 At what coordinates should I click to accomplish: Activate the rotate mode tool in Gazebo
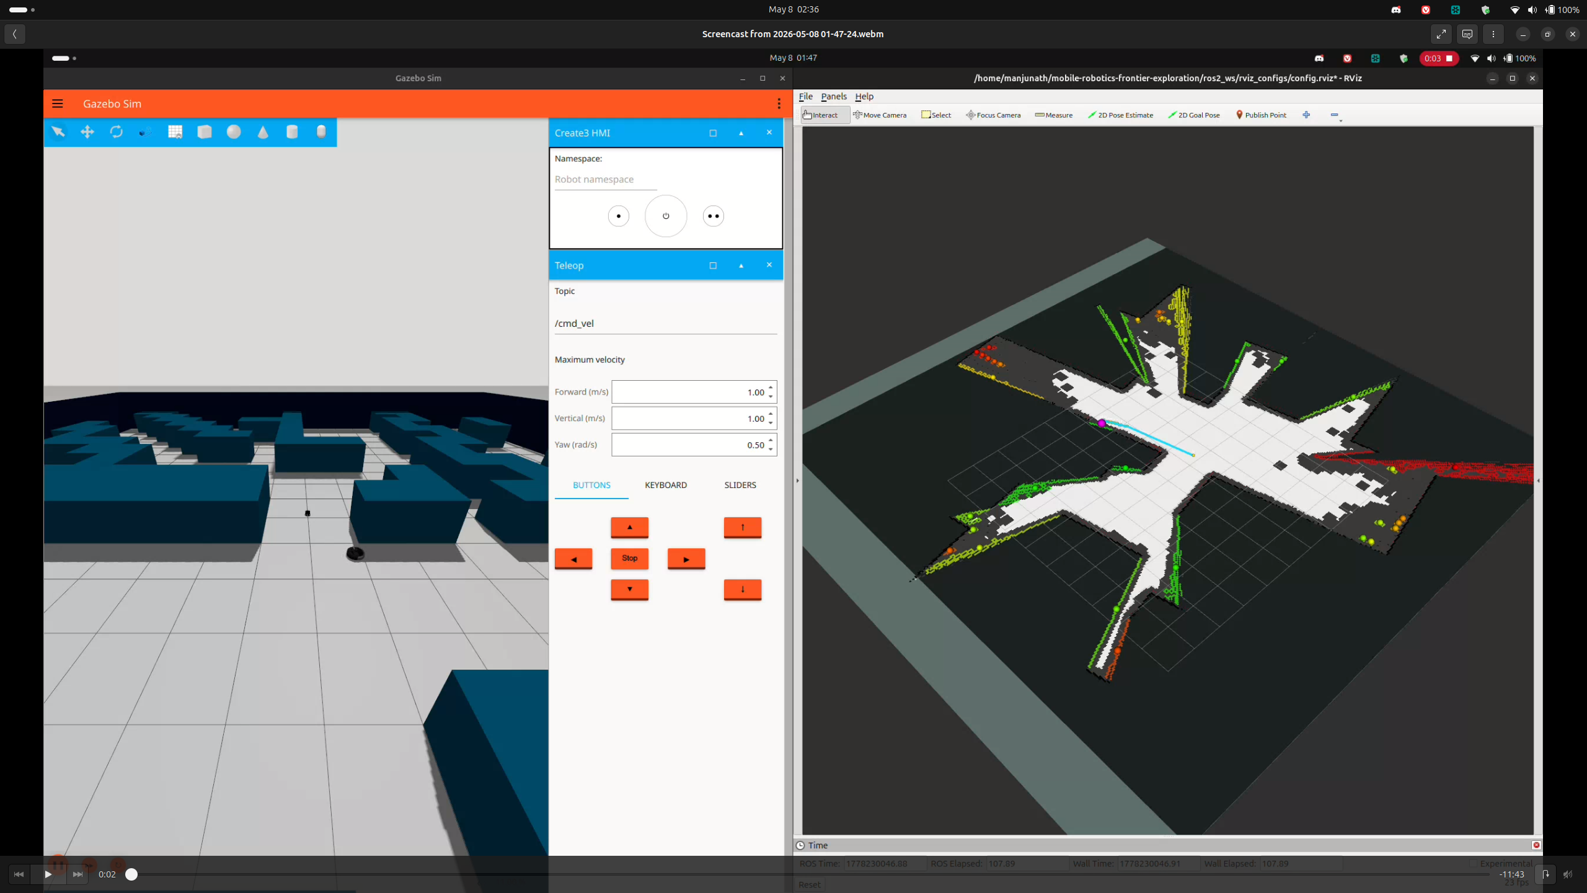(117, 131)
